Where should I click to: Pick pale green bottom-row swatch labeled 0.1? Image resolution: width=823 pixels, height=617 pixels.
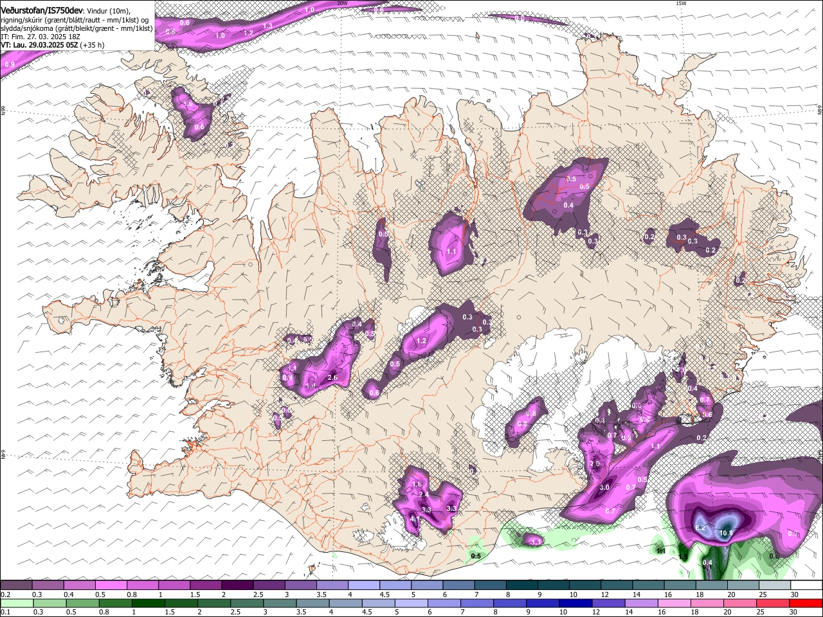click(x=16, y=603)
